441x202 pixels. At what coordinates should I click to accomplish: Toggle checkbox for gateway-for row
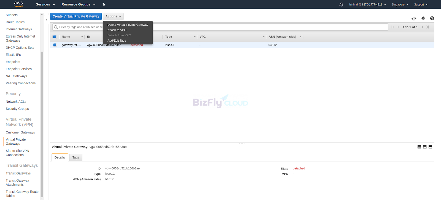(x=55, y=45)
